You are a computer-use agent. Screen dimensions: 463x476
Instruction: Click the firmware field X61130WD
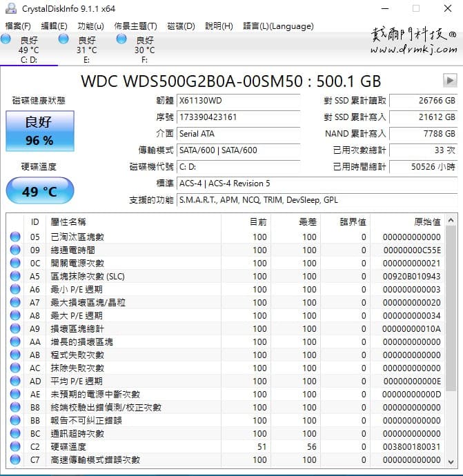coord(238,101)
